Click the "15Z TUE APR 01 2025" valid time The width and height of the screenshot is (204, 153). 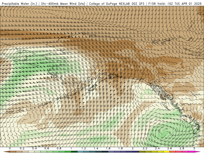[184, 4]
